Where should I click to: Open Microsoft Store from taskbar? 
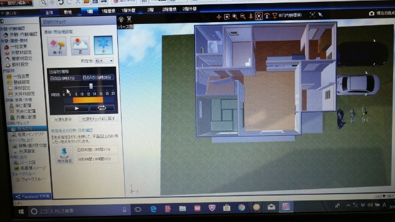tap(227, 208)
